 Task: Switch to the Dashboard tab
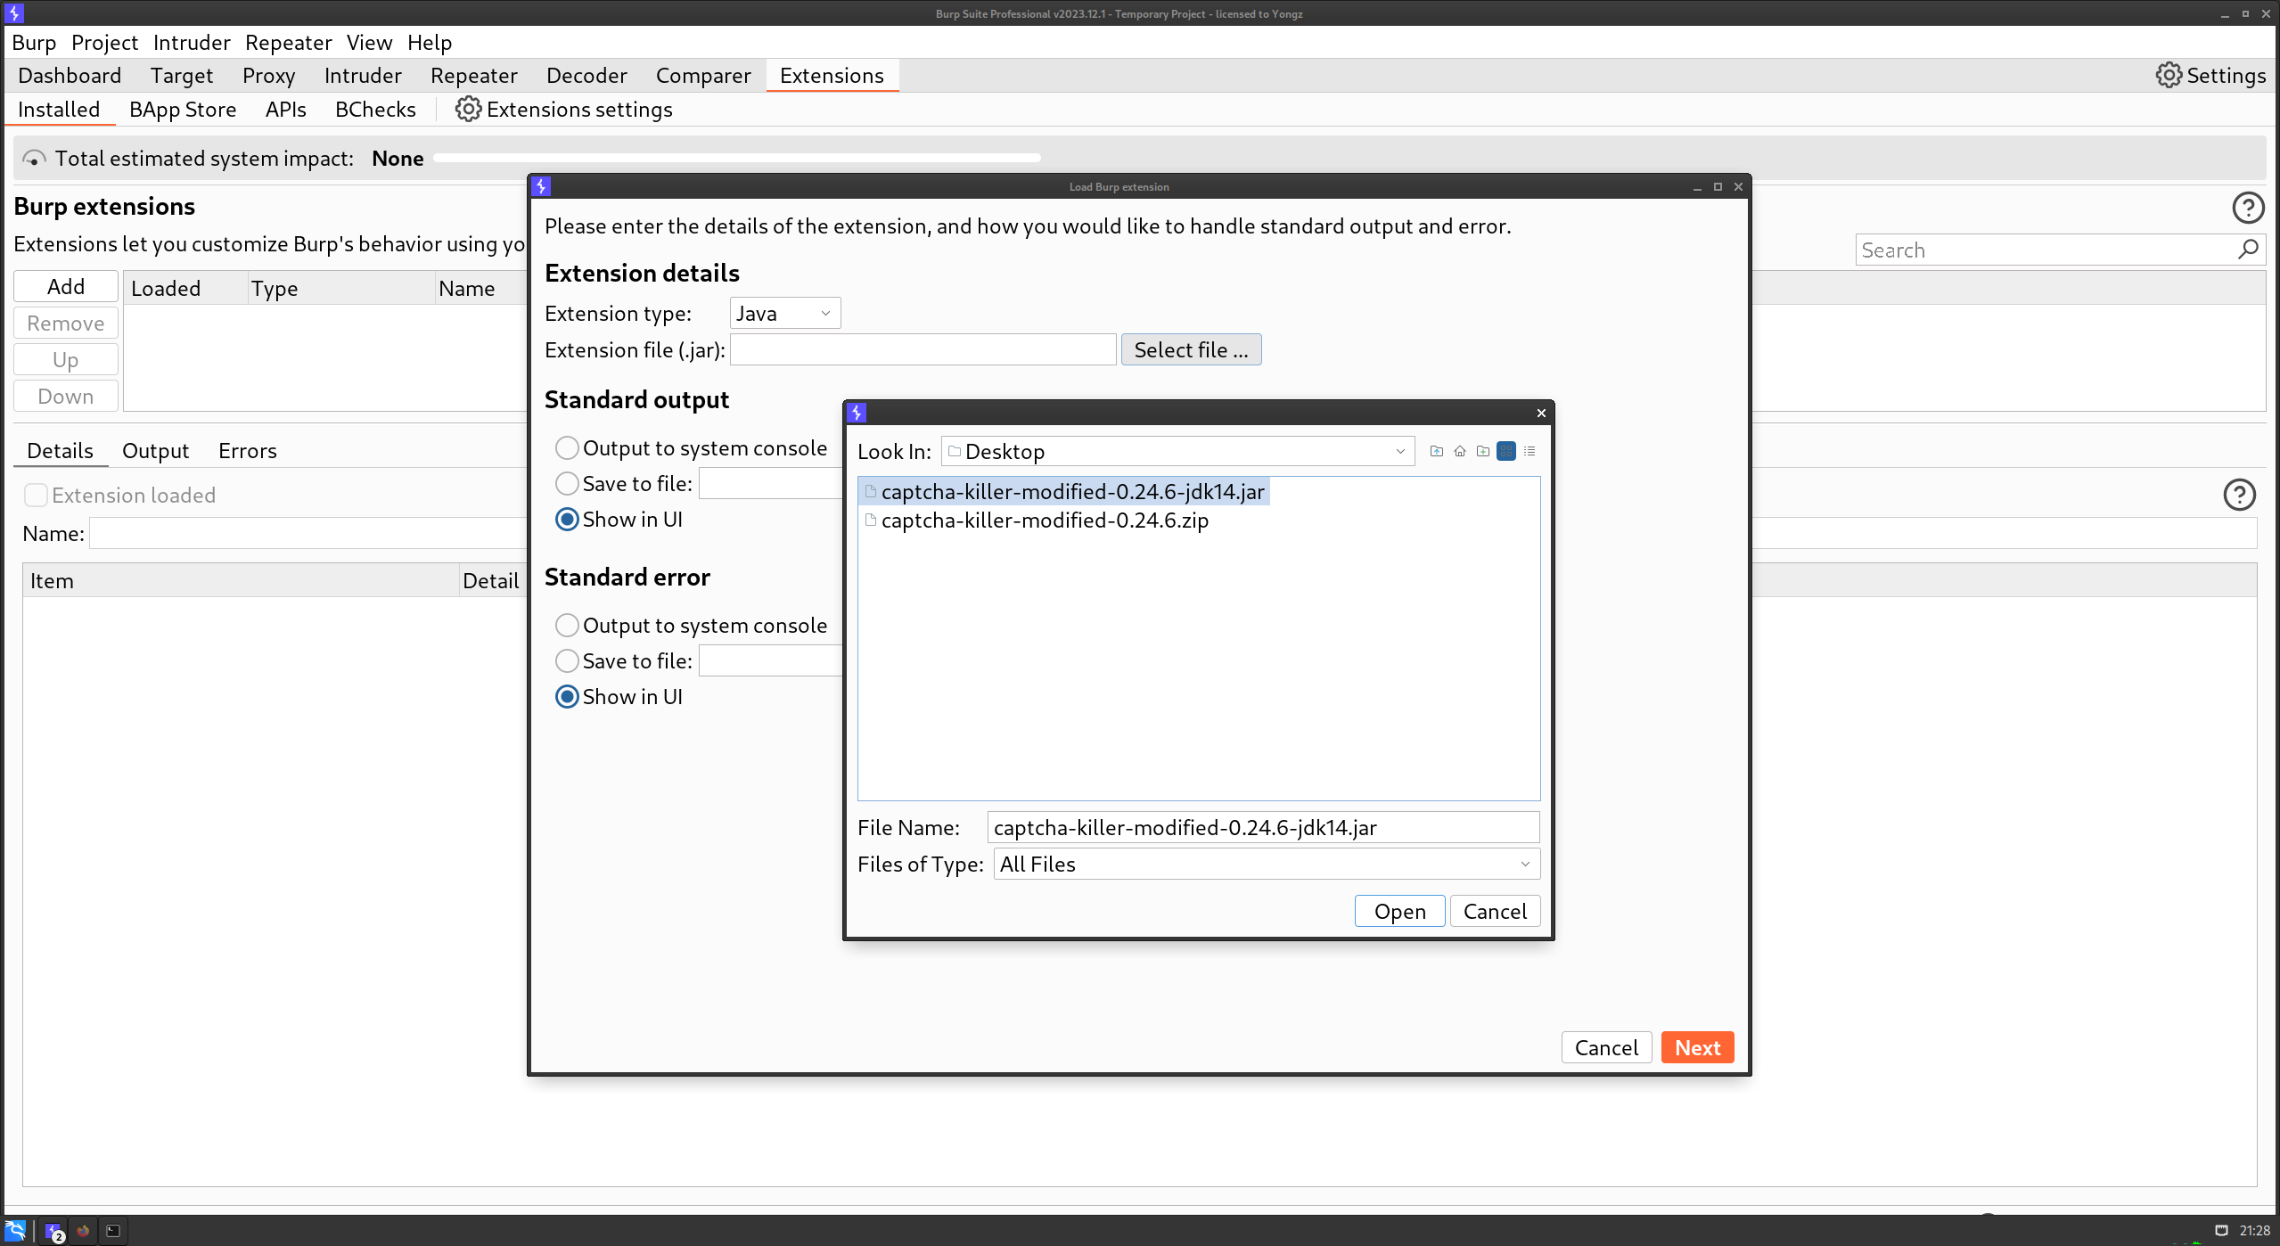tap(70, 75)
